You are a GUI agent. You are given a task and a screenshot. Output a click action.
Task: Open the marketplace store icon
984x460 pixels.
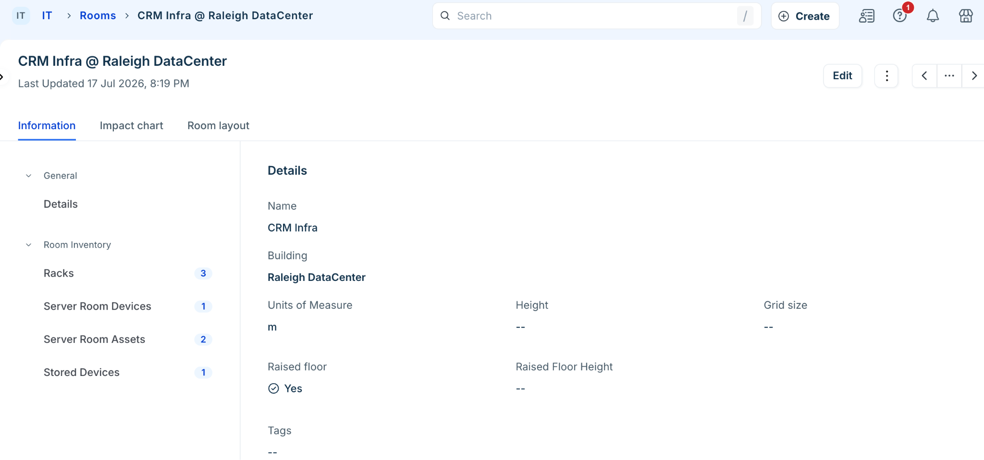[966, 16]
